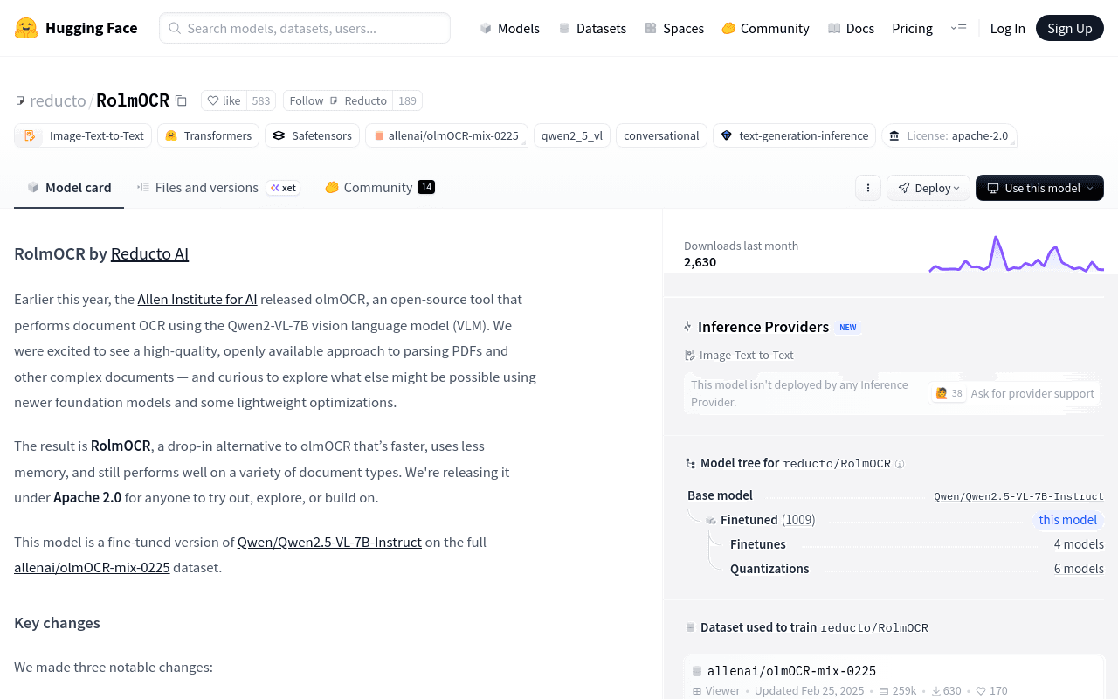Open the Allen Institute for AI link
Screen dimensions: 1118x699
[x=197, y=299]
